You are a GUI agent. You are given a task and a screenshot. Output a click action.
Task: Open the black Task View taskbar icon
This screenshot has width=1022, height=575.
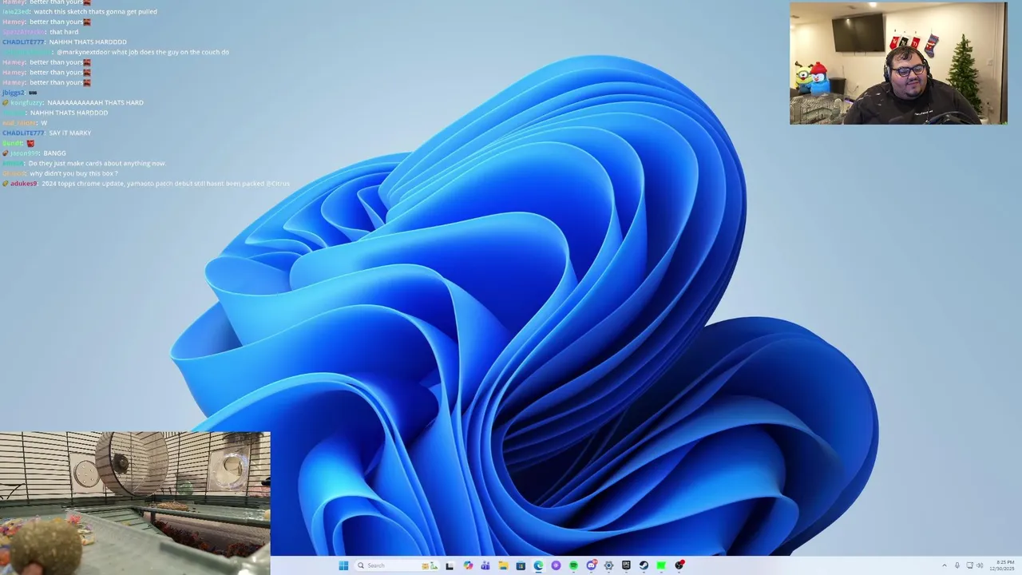point(449,565)
